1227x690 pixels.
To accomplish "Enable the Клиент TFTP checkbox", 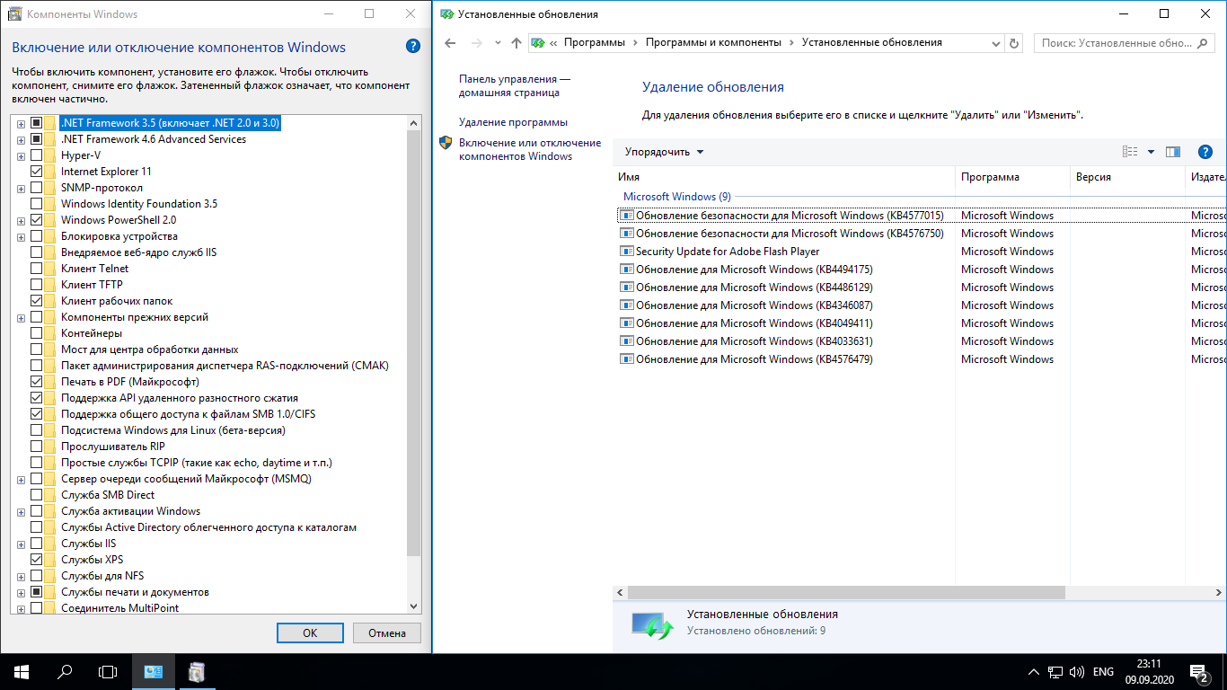I will tap(37, 285).
